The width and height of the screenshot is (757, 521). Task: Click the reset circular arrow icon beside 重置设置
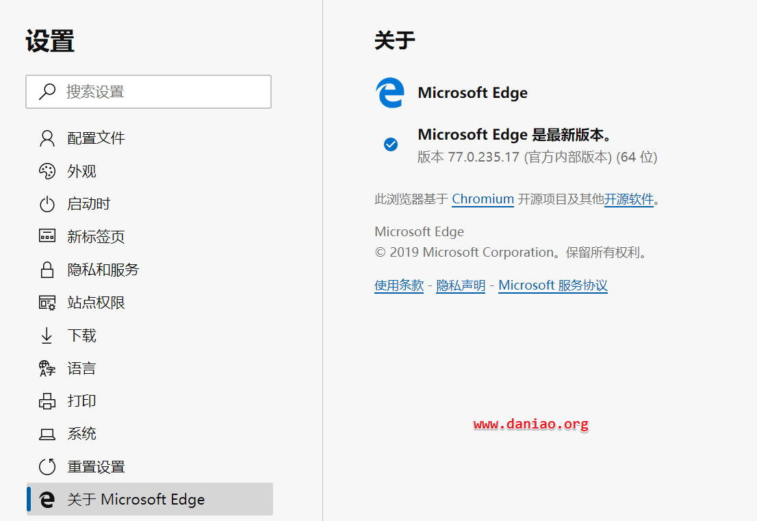tap(47, 466)
